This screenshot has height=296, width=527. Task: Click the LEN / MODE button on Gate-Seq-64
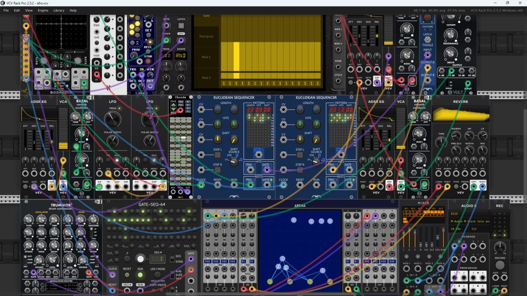[157, 275]
